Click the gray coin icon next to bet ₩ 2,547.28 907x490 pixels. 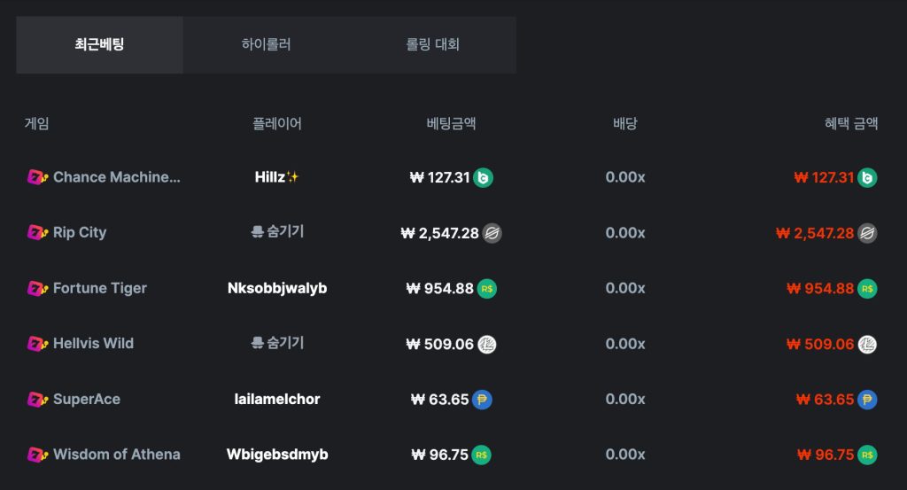tap(492, 233)
